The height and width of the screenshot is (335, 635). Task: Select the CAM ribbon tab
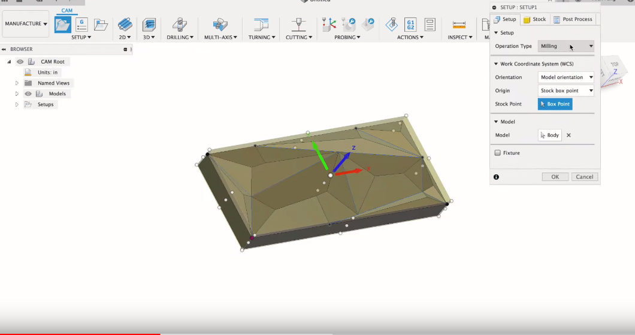click(x=67, y=11)
